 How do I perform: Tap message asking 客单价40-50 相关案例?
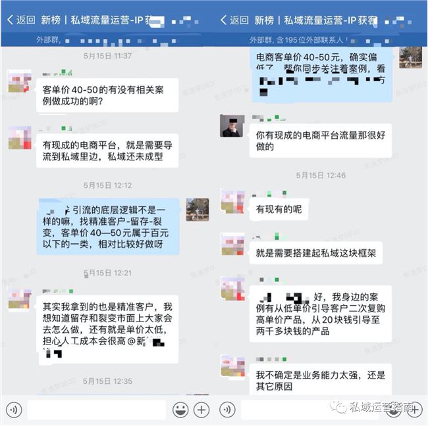click(107, 95)
